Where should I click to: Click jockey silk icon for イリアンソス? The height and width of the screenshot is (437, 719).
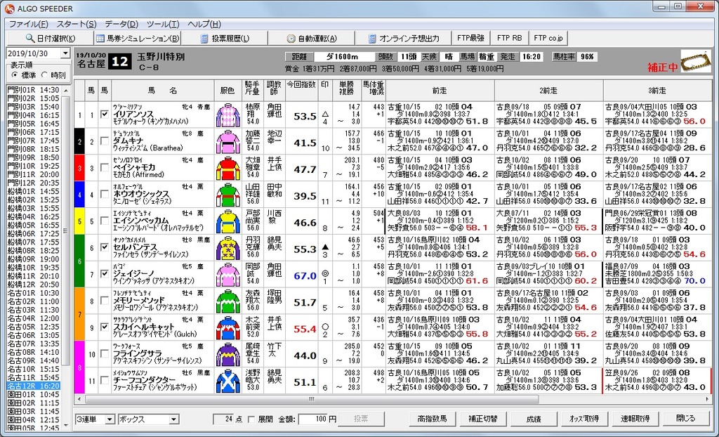click(228, 115)
